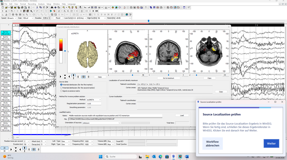Open the Edit menu
This screenshot has width=287, height=160.
(x=11, y=4)
